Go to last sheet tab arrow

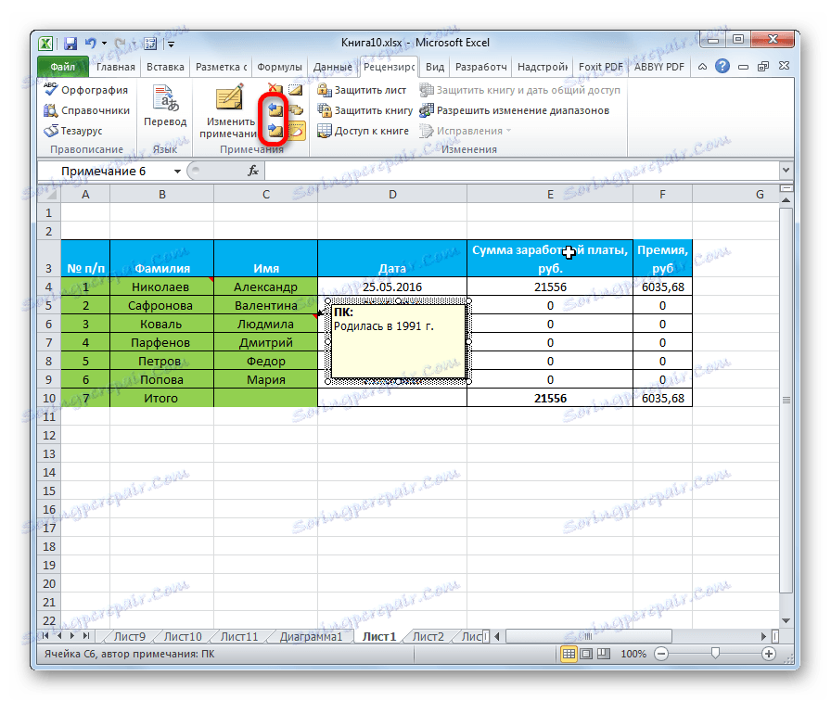point(86,635)
